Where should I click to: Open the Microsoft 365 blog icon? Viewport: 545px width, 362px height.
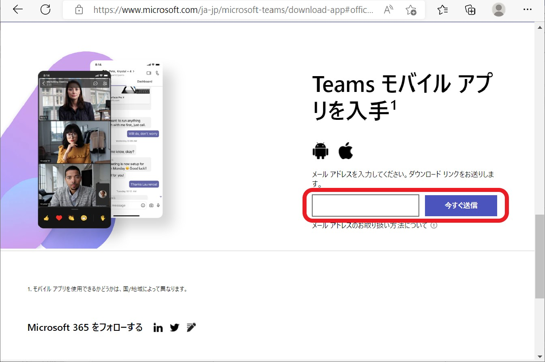[x=191, y=327]
